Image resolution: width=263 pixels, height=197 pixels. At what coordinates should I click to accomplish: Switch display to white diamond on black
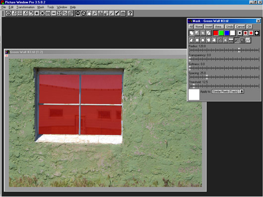(257, 33)
